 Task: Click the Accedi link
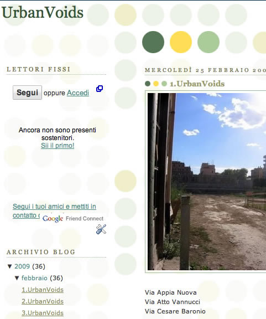tap(78, 93)
